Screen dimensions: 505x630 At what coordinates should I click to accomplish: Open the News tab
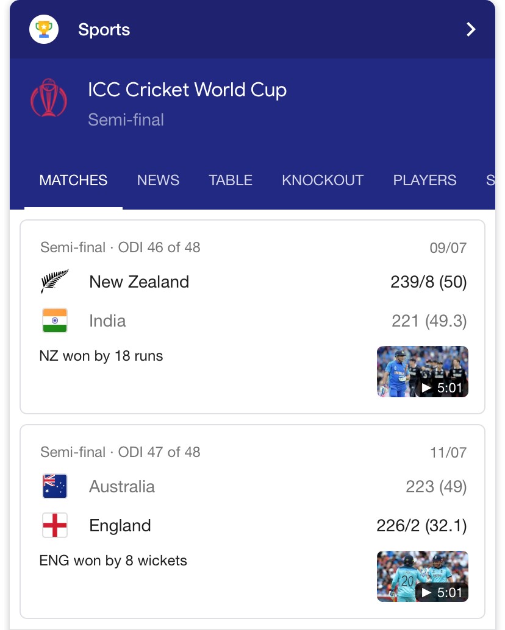158,180
